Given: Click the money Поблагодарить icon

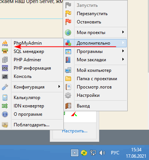Looking at the screenshot, I should point(5,125).
